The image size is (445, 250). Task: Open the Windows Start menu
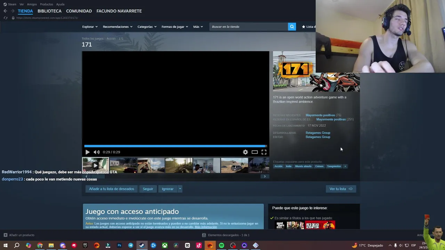[5, 245]
